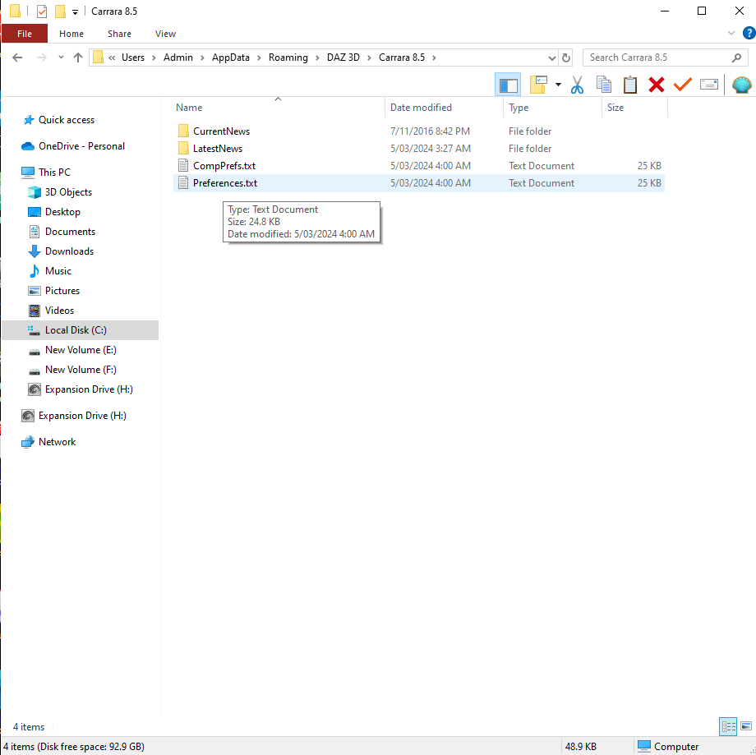The width and height of the screenshot is (756, 755).
Task: Click DAZ 3D in the address breadcrumb
Action: [343, 58]
